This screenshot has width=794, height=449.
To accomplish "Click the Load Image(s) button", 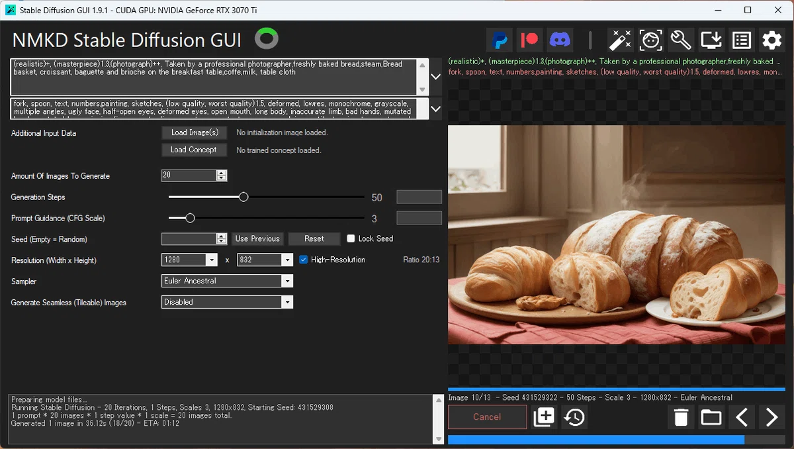I will 195,132.
